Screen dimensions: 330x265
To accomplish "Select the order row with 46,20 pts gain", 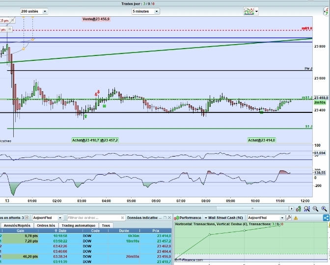I will (86, 257).
